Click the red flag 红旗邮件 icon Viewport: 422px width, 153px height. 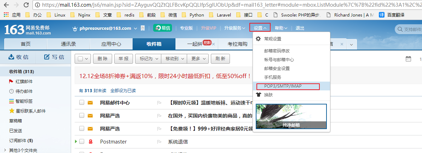tap(11, 82)
